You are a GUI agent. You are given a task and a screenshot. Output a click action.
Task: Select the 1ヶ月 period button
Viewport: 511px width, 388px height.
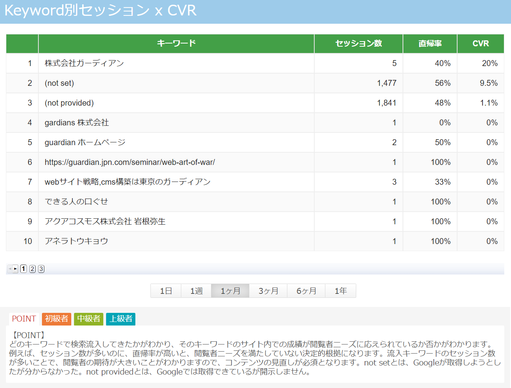point(230,291)
